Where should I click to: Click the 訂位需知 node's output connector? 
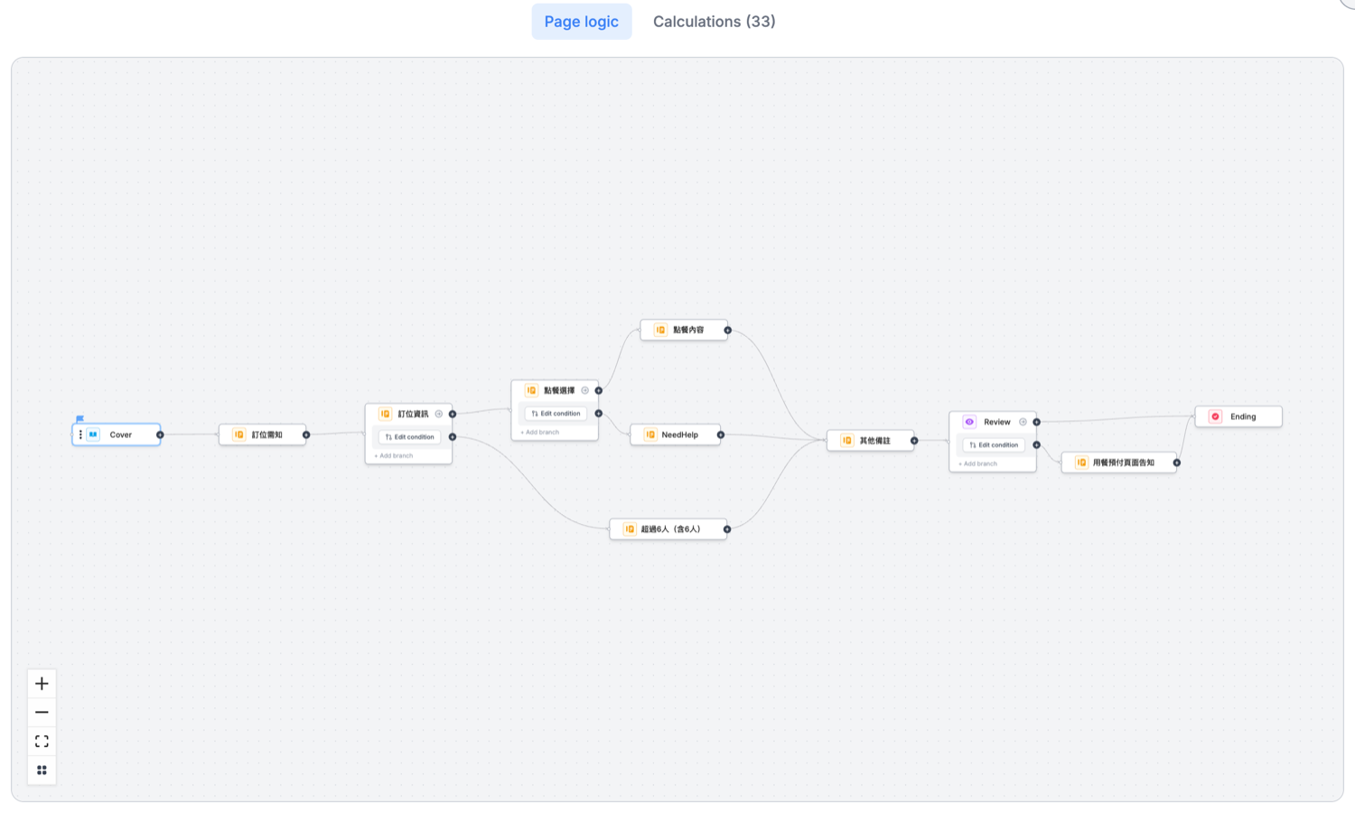click(x=306, y=435)
